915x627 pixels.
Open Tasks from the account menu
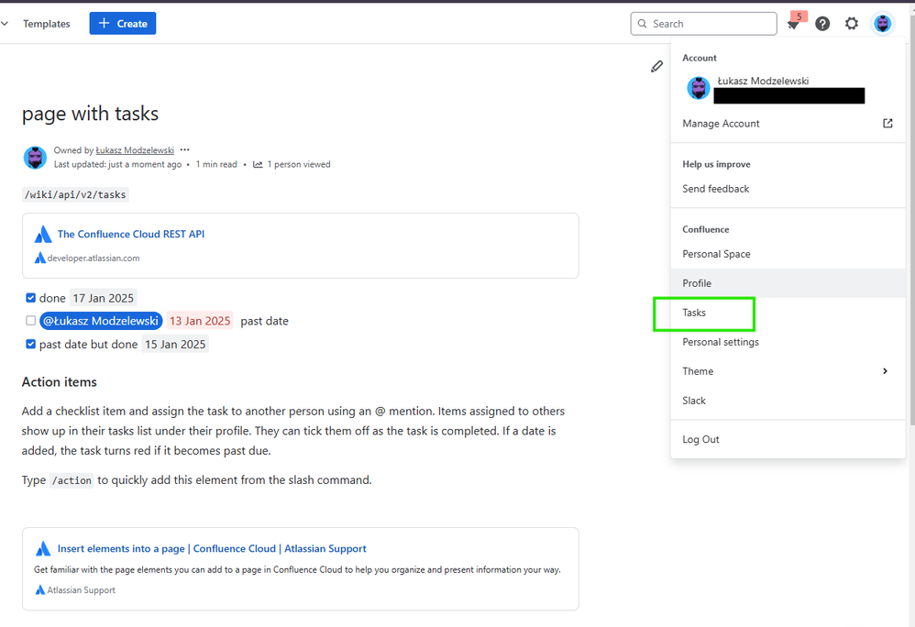(x=788, y=313)
